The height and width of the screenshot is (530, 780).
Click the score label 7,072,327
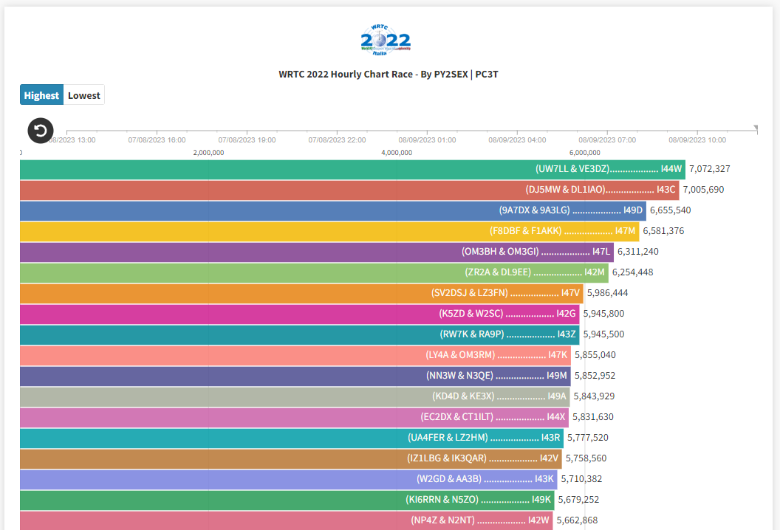(x=708, y=168)
